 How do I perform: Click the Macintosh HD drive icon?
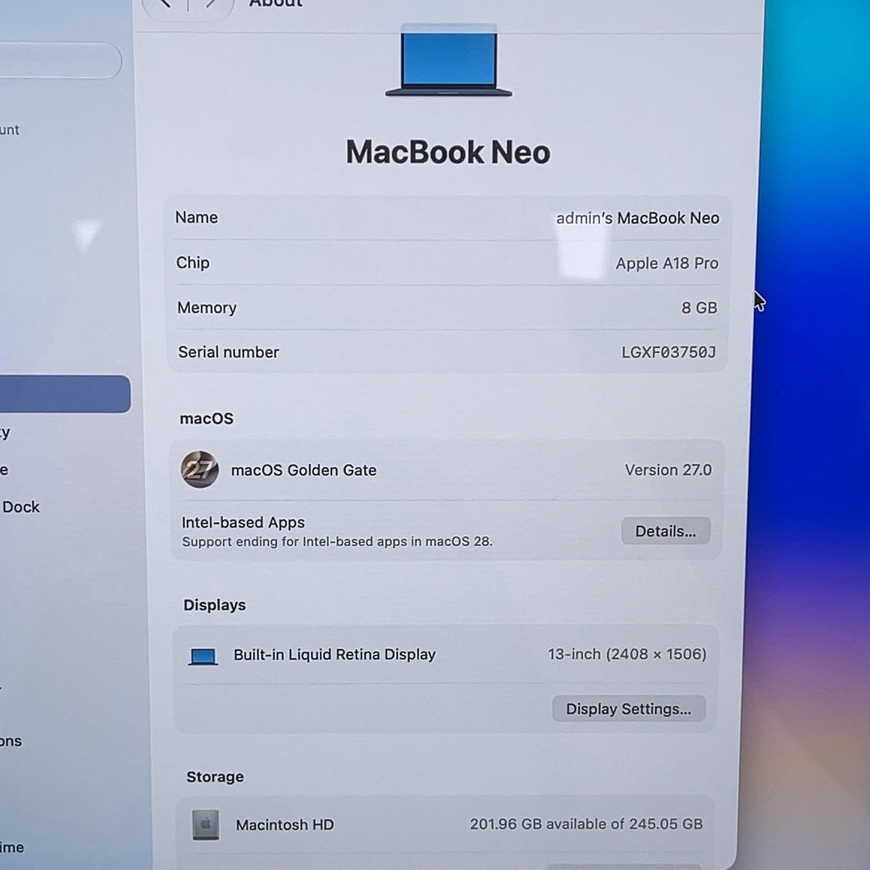tap(206, 824)
